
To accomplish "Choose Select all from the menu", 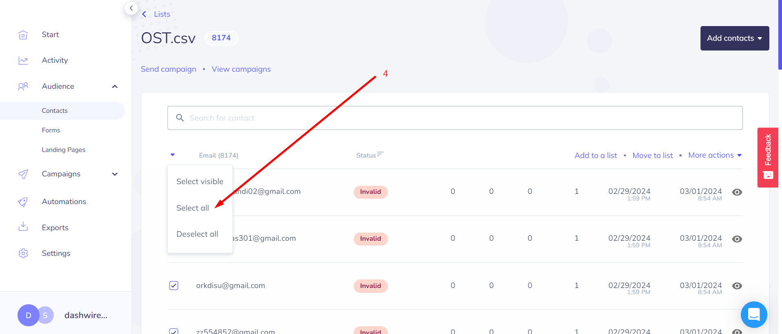I will 193,208.
